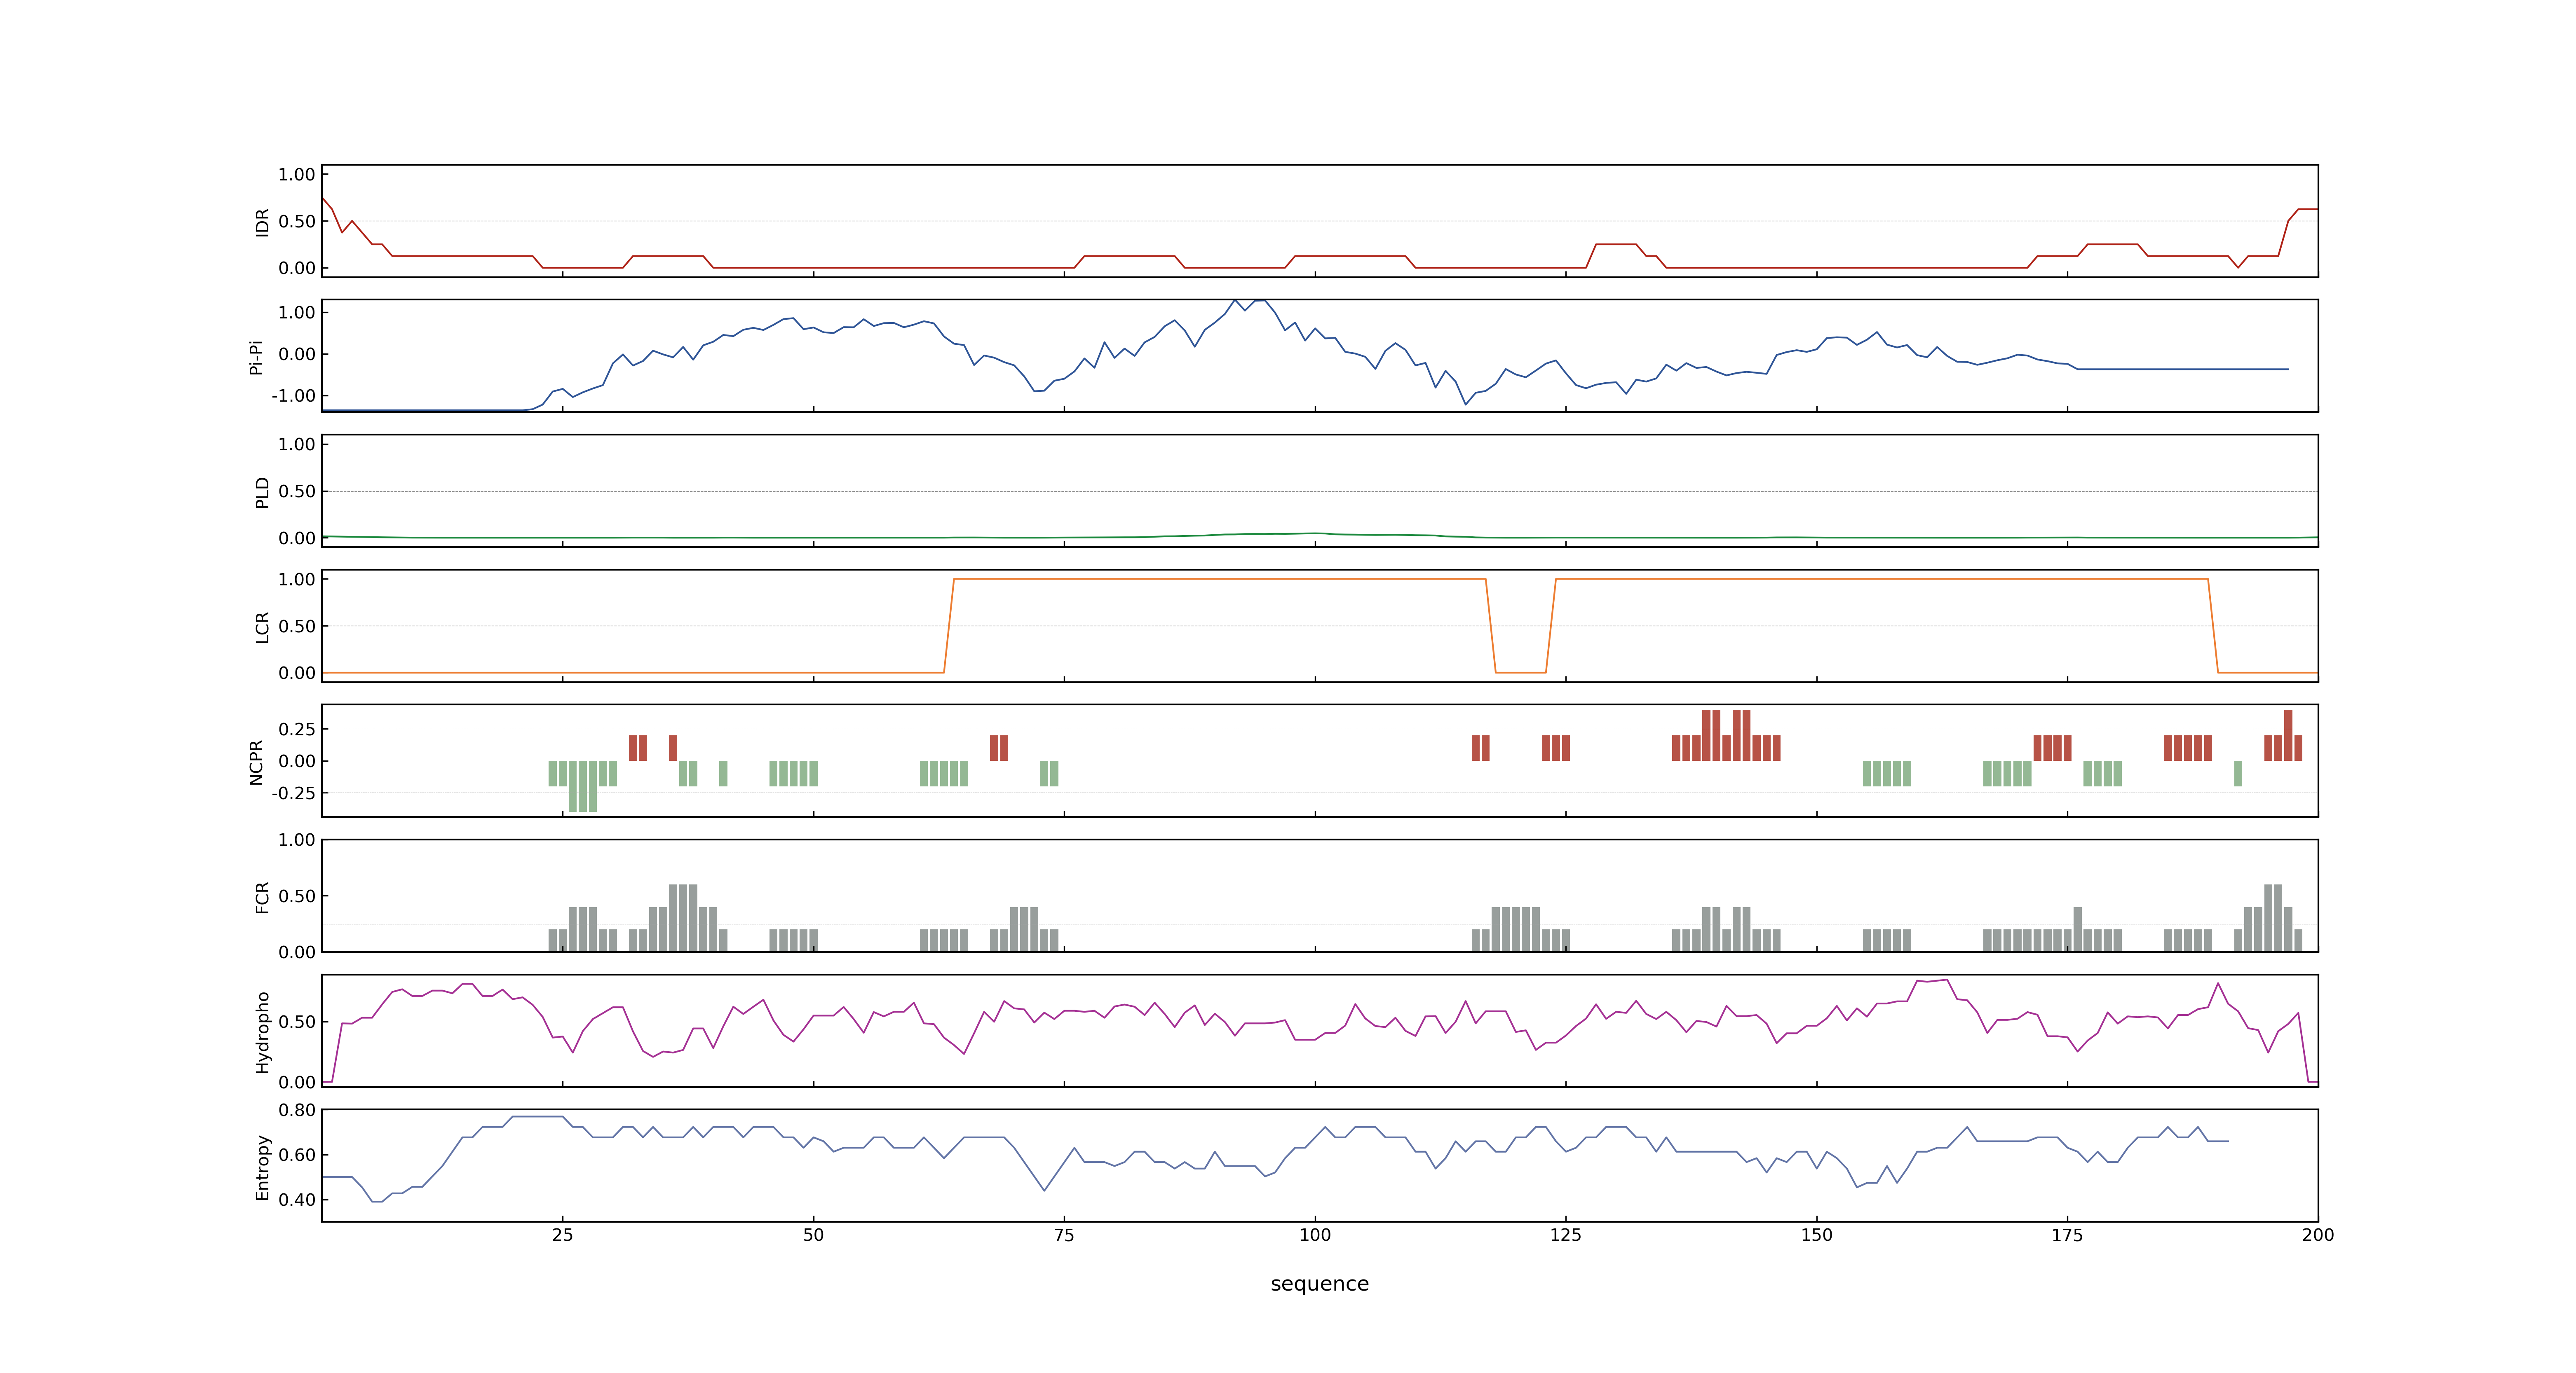
Task: Click the 0.25 tick on NCPR axis
Action: [x=297, y=730]
